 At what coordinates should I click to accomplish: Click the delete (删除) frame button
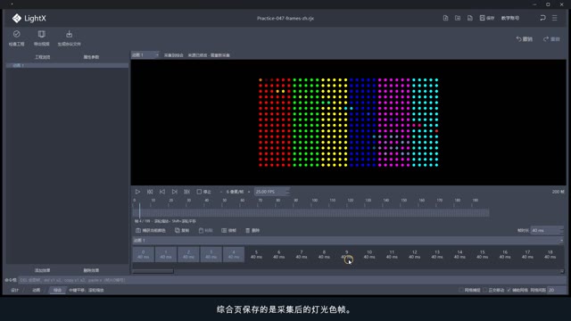[x=252, y=230]
